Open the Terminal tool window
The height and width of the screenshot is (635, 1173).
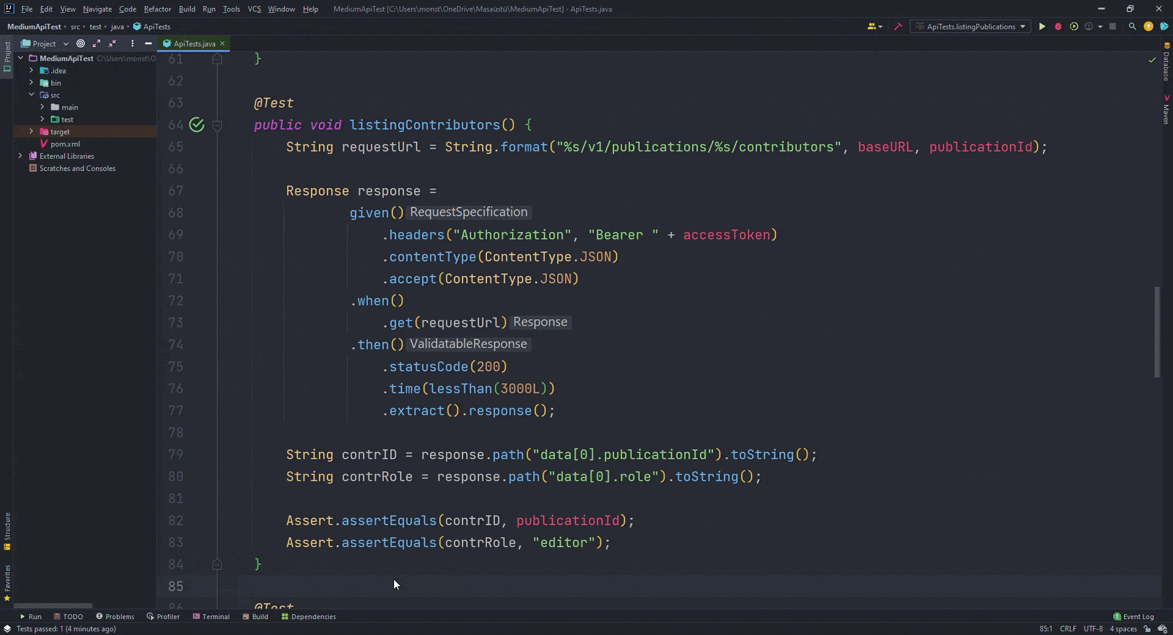click(211, 617)
